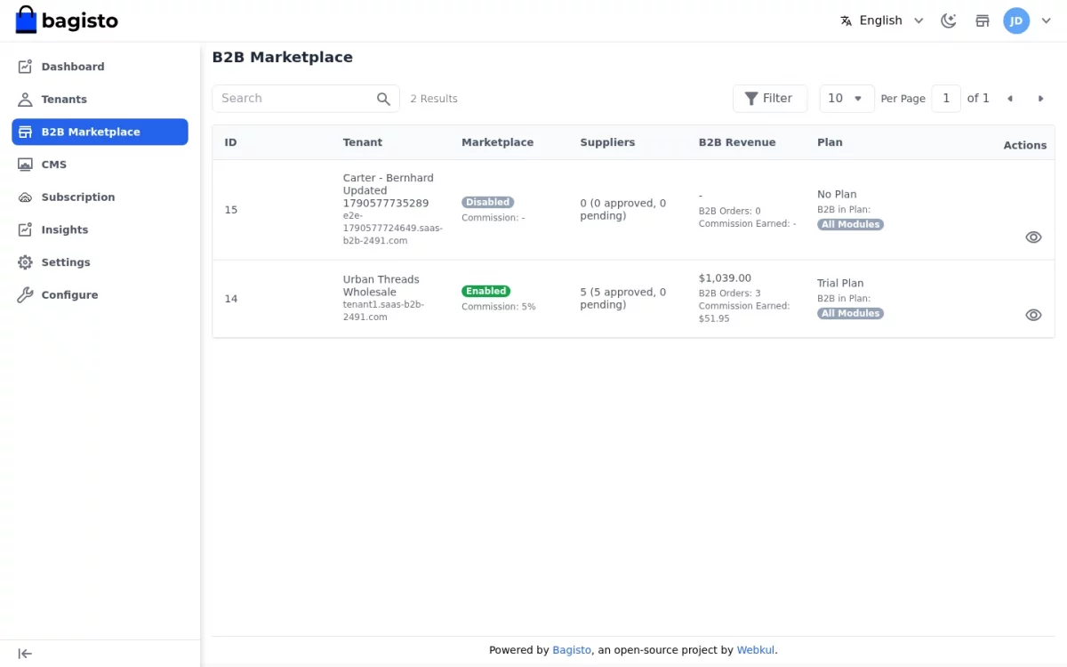This screenshot has width=1067, height=667.
Task: Click Commission: 5% text
Action: coord(499,307)
